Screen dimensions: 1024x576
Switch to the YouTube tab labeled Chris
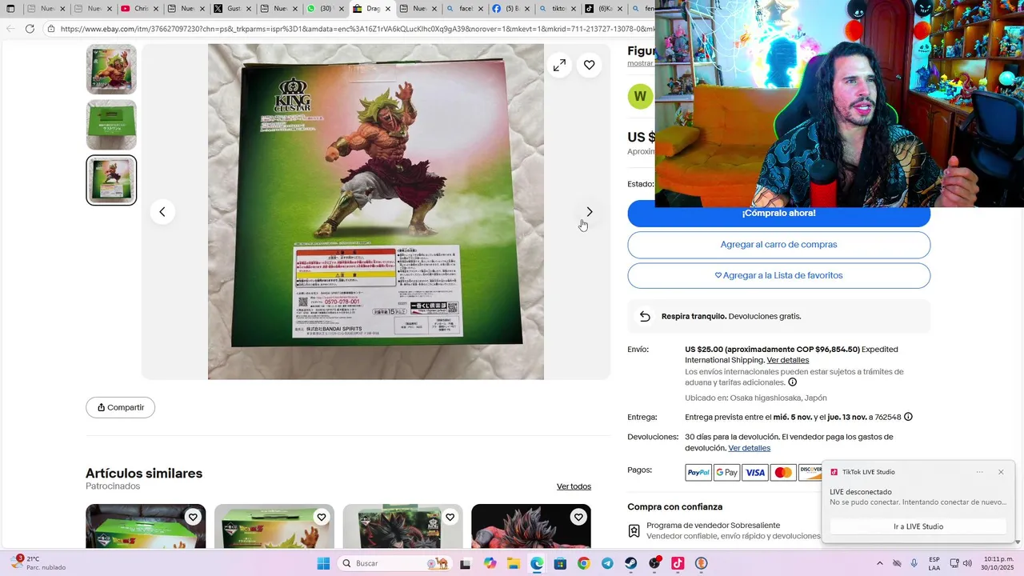coord(141,9)
